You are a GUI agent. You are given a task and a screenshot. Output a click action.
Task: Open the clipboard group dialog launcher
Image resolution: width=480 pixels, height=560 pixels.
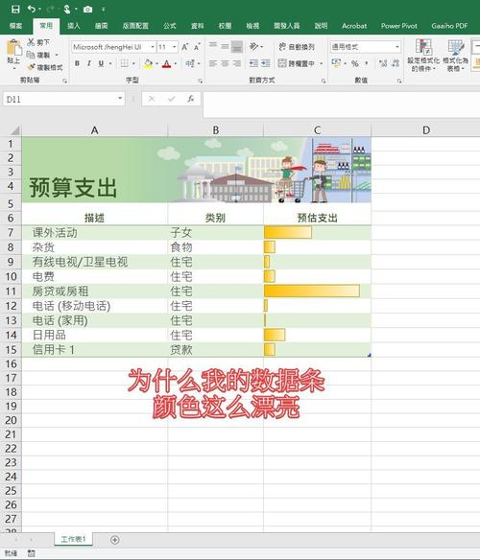(x=64, y=82)
